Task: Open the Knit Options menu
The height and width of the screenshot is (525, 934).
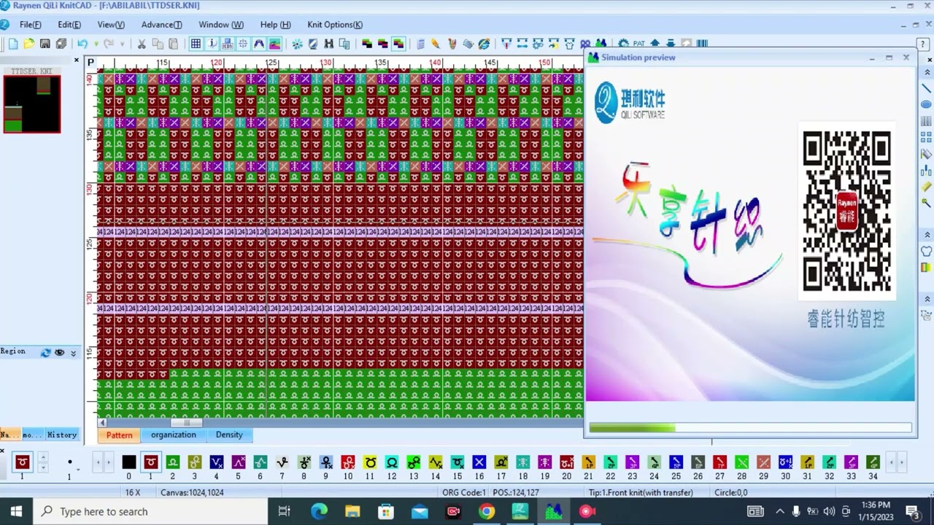Action: [x=335, y=25]
